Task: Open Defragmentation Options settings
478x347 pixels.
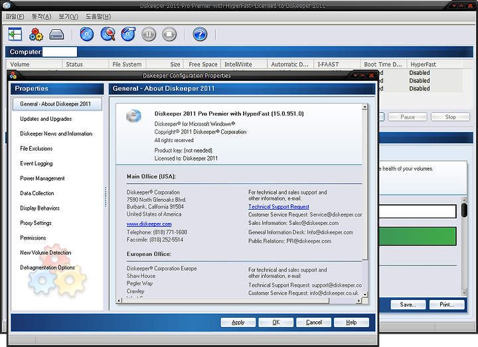Action: point(47,267)
